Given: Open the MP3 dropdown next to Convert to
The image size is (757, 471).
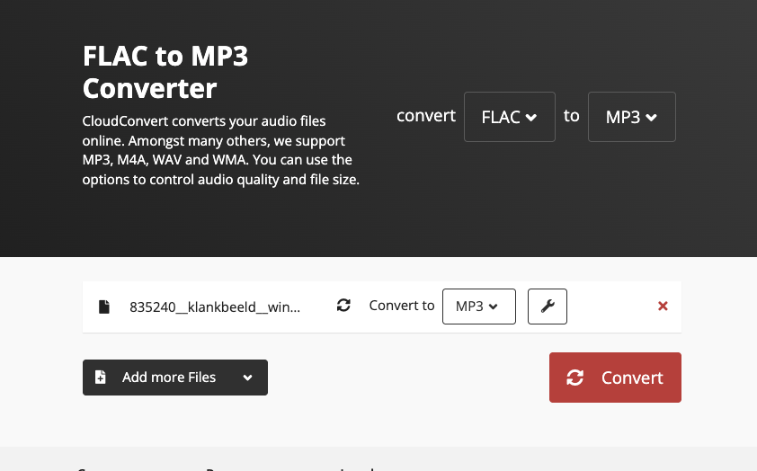Looking at the screenshot, I should click(x=478, y=307).
